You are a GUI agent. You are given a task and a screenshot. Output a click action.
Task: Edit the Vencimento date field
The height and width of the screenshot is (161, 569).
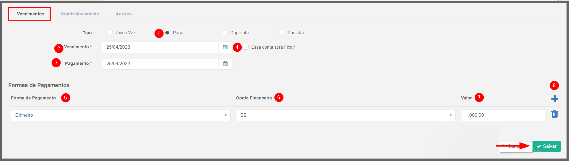160,47
